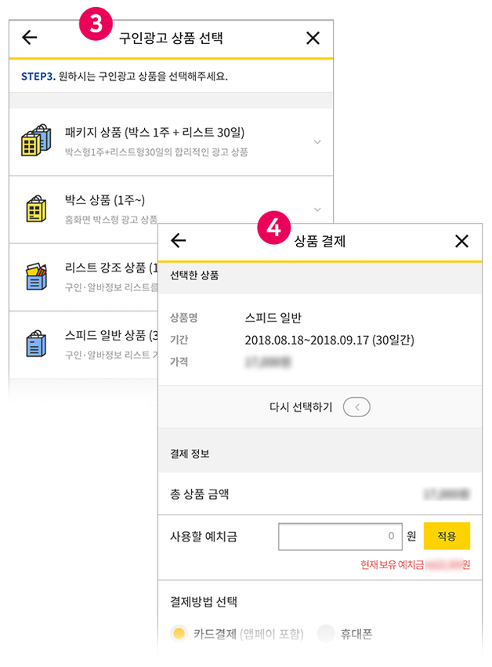Close the 구인광고 상품 선택 screen

pos(313,38)
